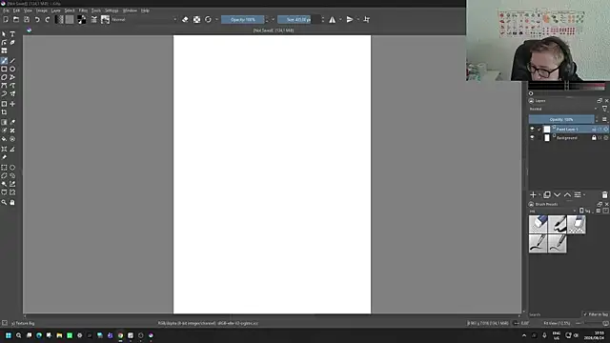This screenshot has width=610, height=343.
Task: Select the Rectangle shape tool
Action: coord(4,69)
